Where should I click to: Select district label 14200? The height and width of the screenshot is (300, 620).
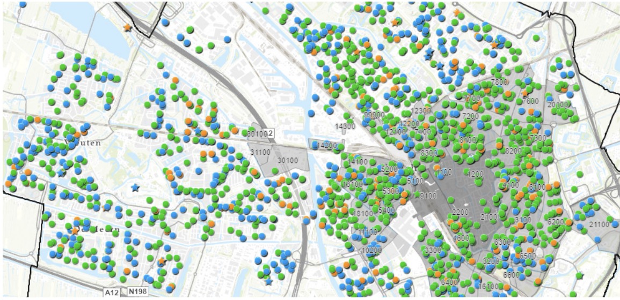pos(326,145)
